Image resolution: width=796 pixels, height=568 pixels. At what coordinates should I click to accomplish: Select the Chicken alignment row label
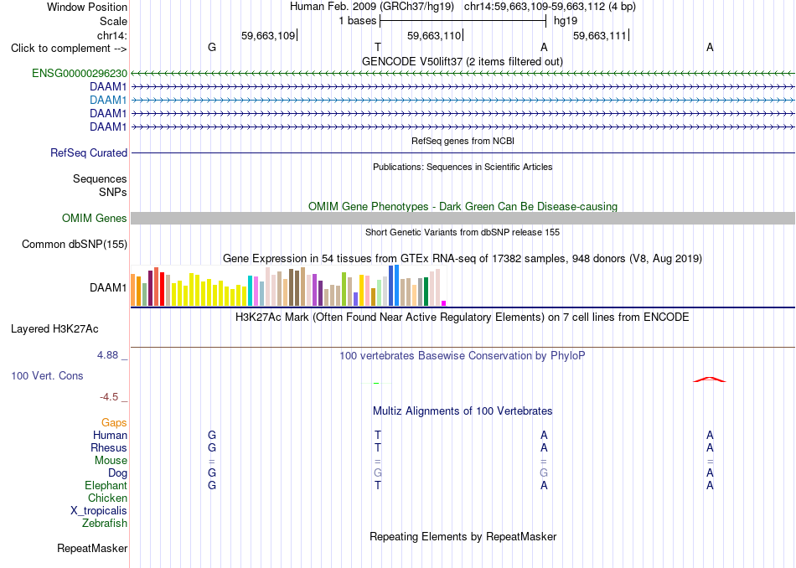[107, 498]
